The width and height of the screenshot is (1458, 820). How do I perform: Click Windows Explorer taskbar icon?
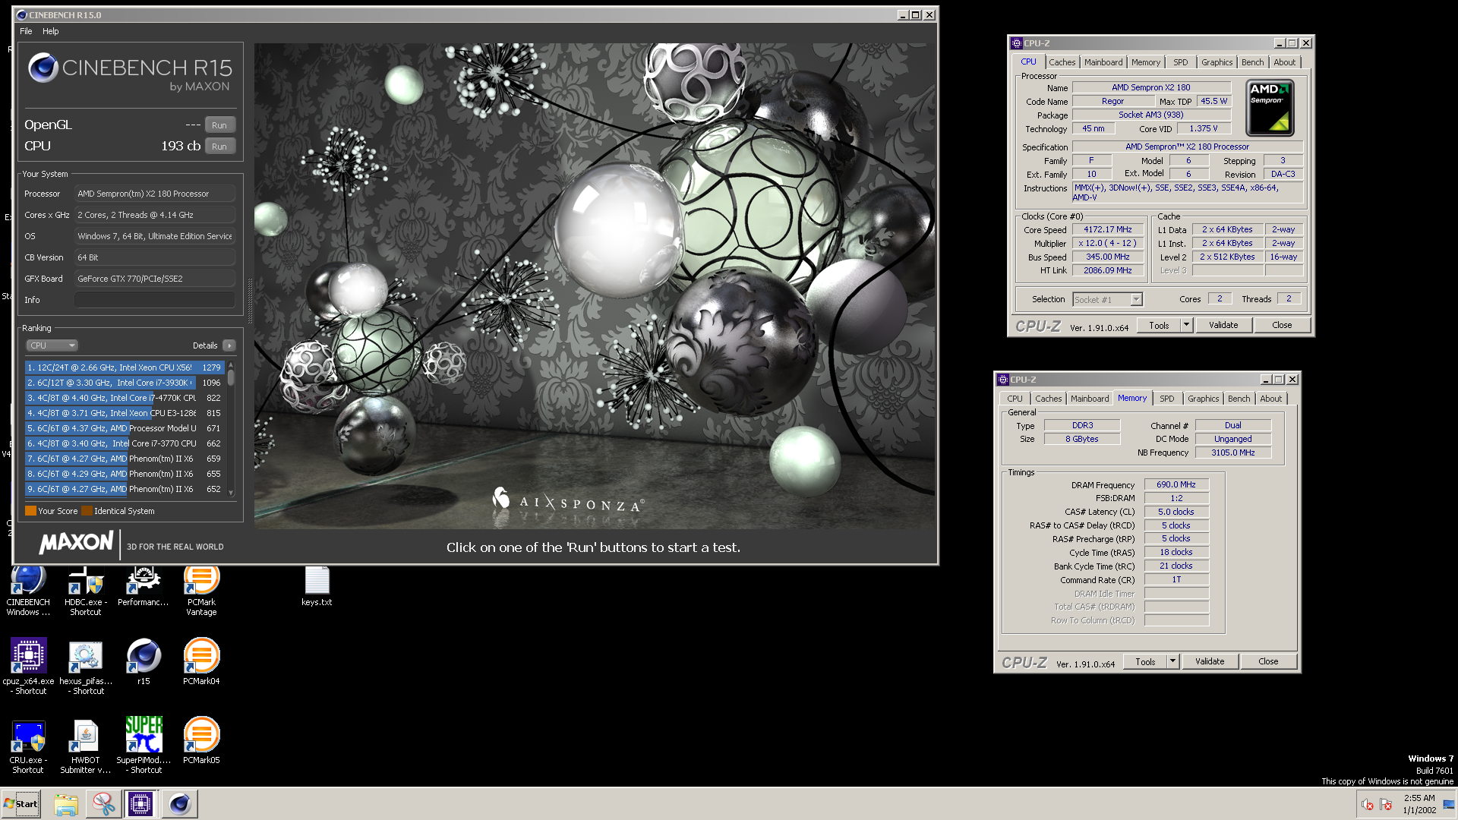click(66, 804)
